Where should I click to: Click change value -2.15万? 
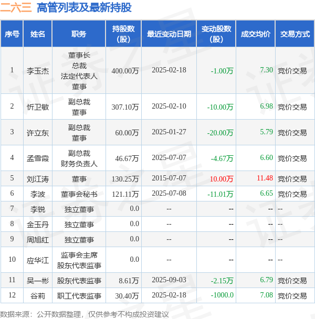click(x=222, y=281)
